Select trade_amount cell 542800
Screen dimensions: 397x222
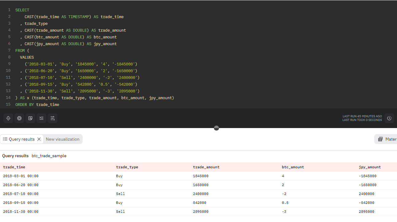tap(200, 203)
